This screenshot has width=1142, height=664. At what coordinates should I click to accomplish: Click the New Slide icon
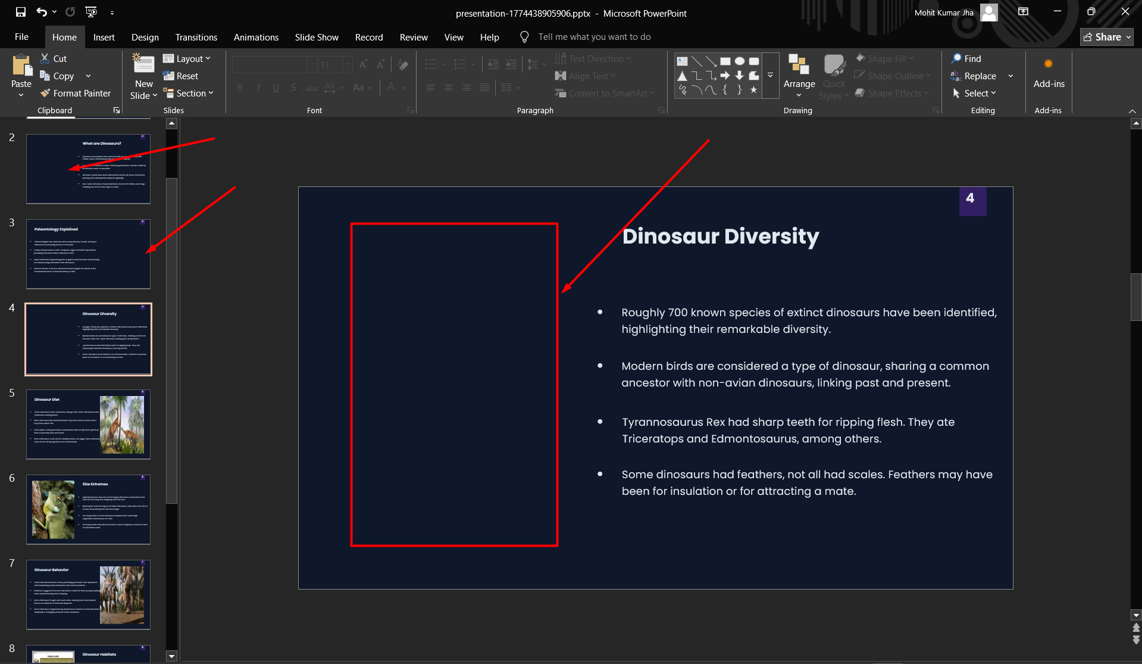tap(143, 64)
